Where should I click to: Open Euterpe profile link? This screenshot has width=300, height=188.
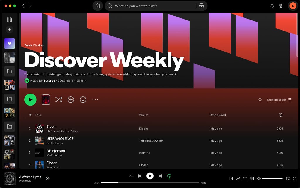coord(49,81)
